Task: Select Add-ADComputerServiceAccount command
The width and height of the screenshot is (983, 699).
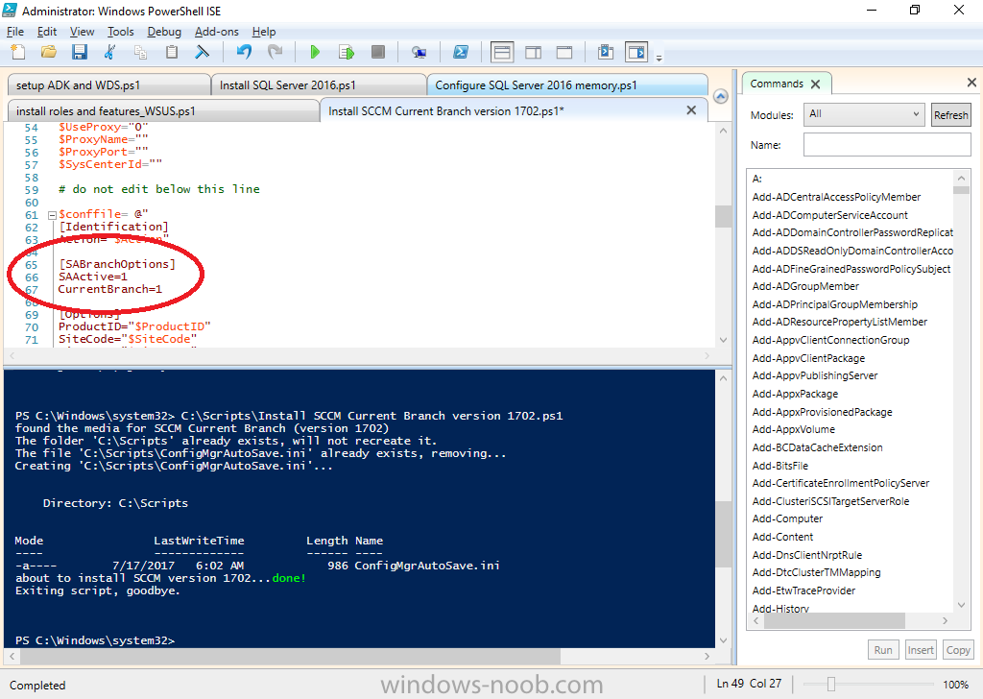Action: point(830,215)
